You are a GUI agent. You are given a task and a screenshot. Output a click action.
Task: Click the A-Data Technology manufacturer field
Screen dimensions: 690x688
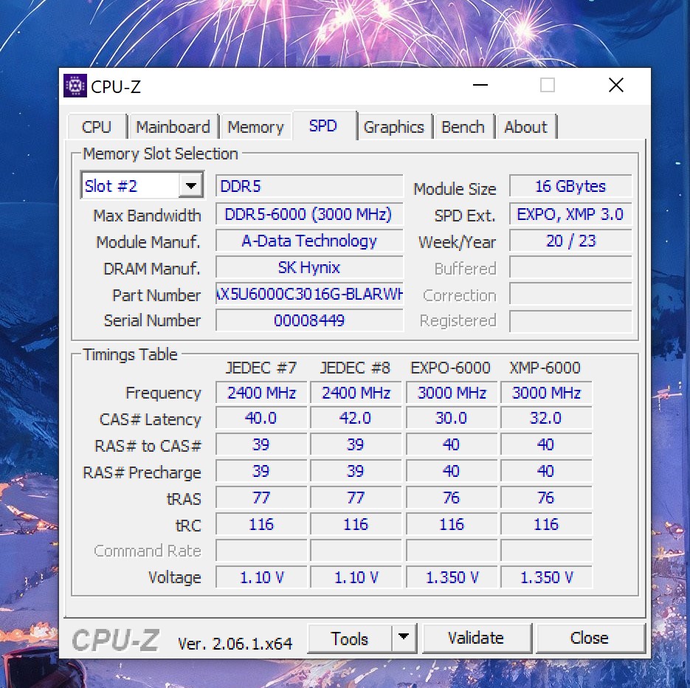[309, 241]
